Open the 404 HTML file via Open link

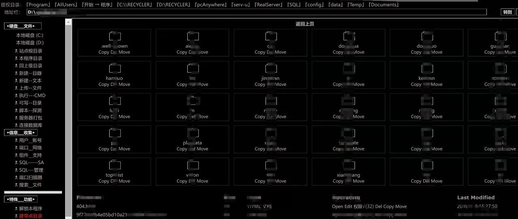pyautogui.click(x=338, y=206)
